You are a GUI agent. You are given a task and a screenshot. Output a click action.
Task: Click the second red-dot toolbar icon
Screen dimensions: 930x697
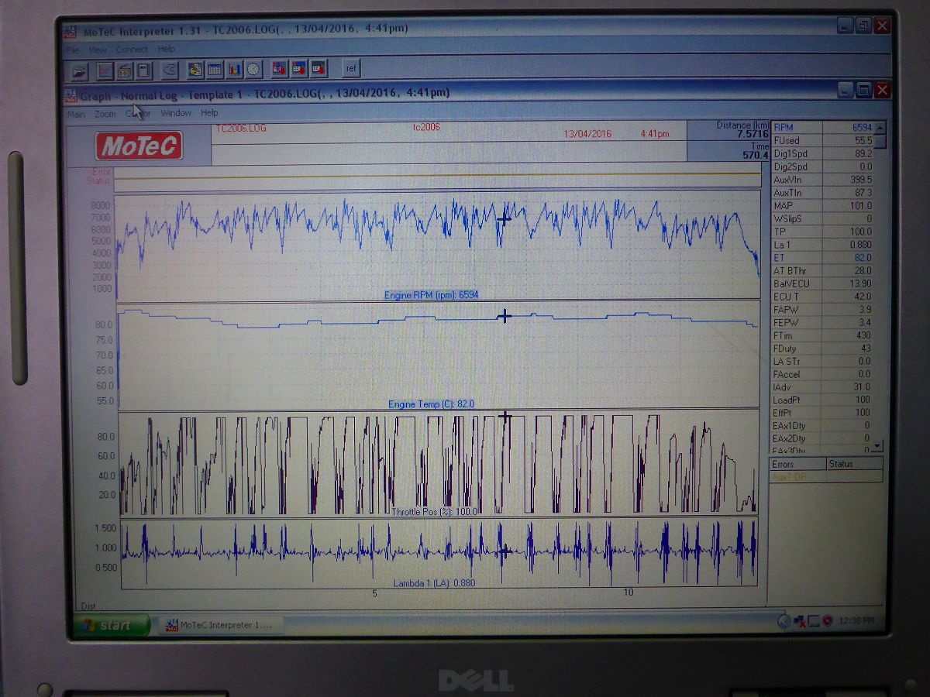coord(298,69)
